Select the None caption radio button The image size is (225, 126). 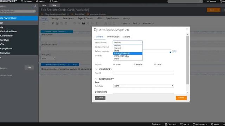pyautogui.click(x=114, y=64)
